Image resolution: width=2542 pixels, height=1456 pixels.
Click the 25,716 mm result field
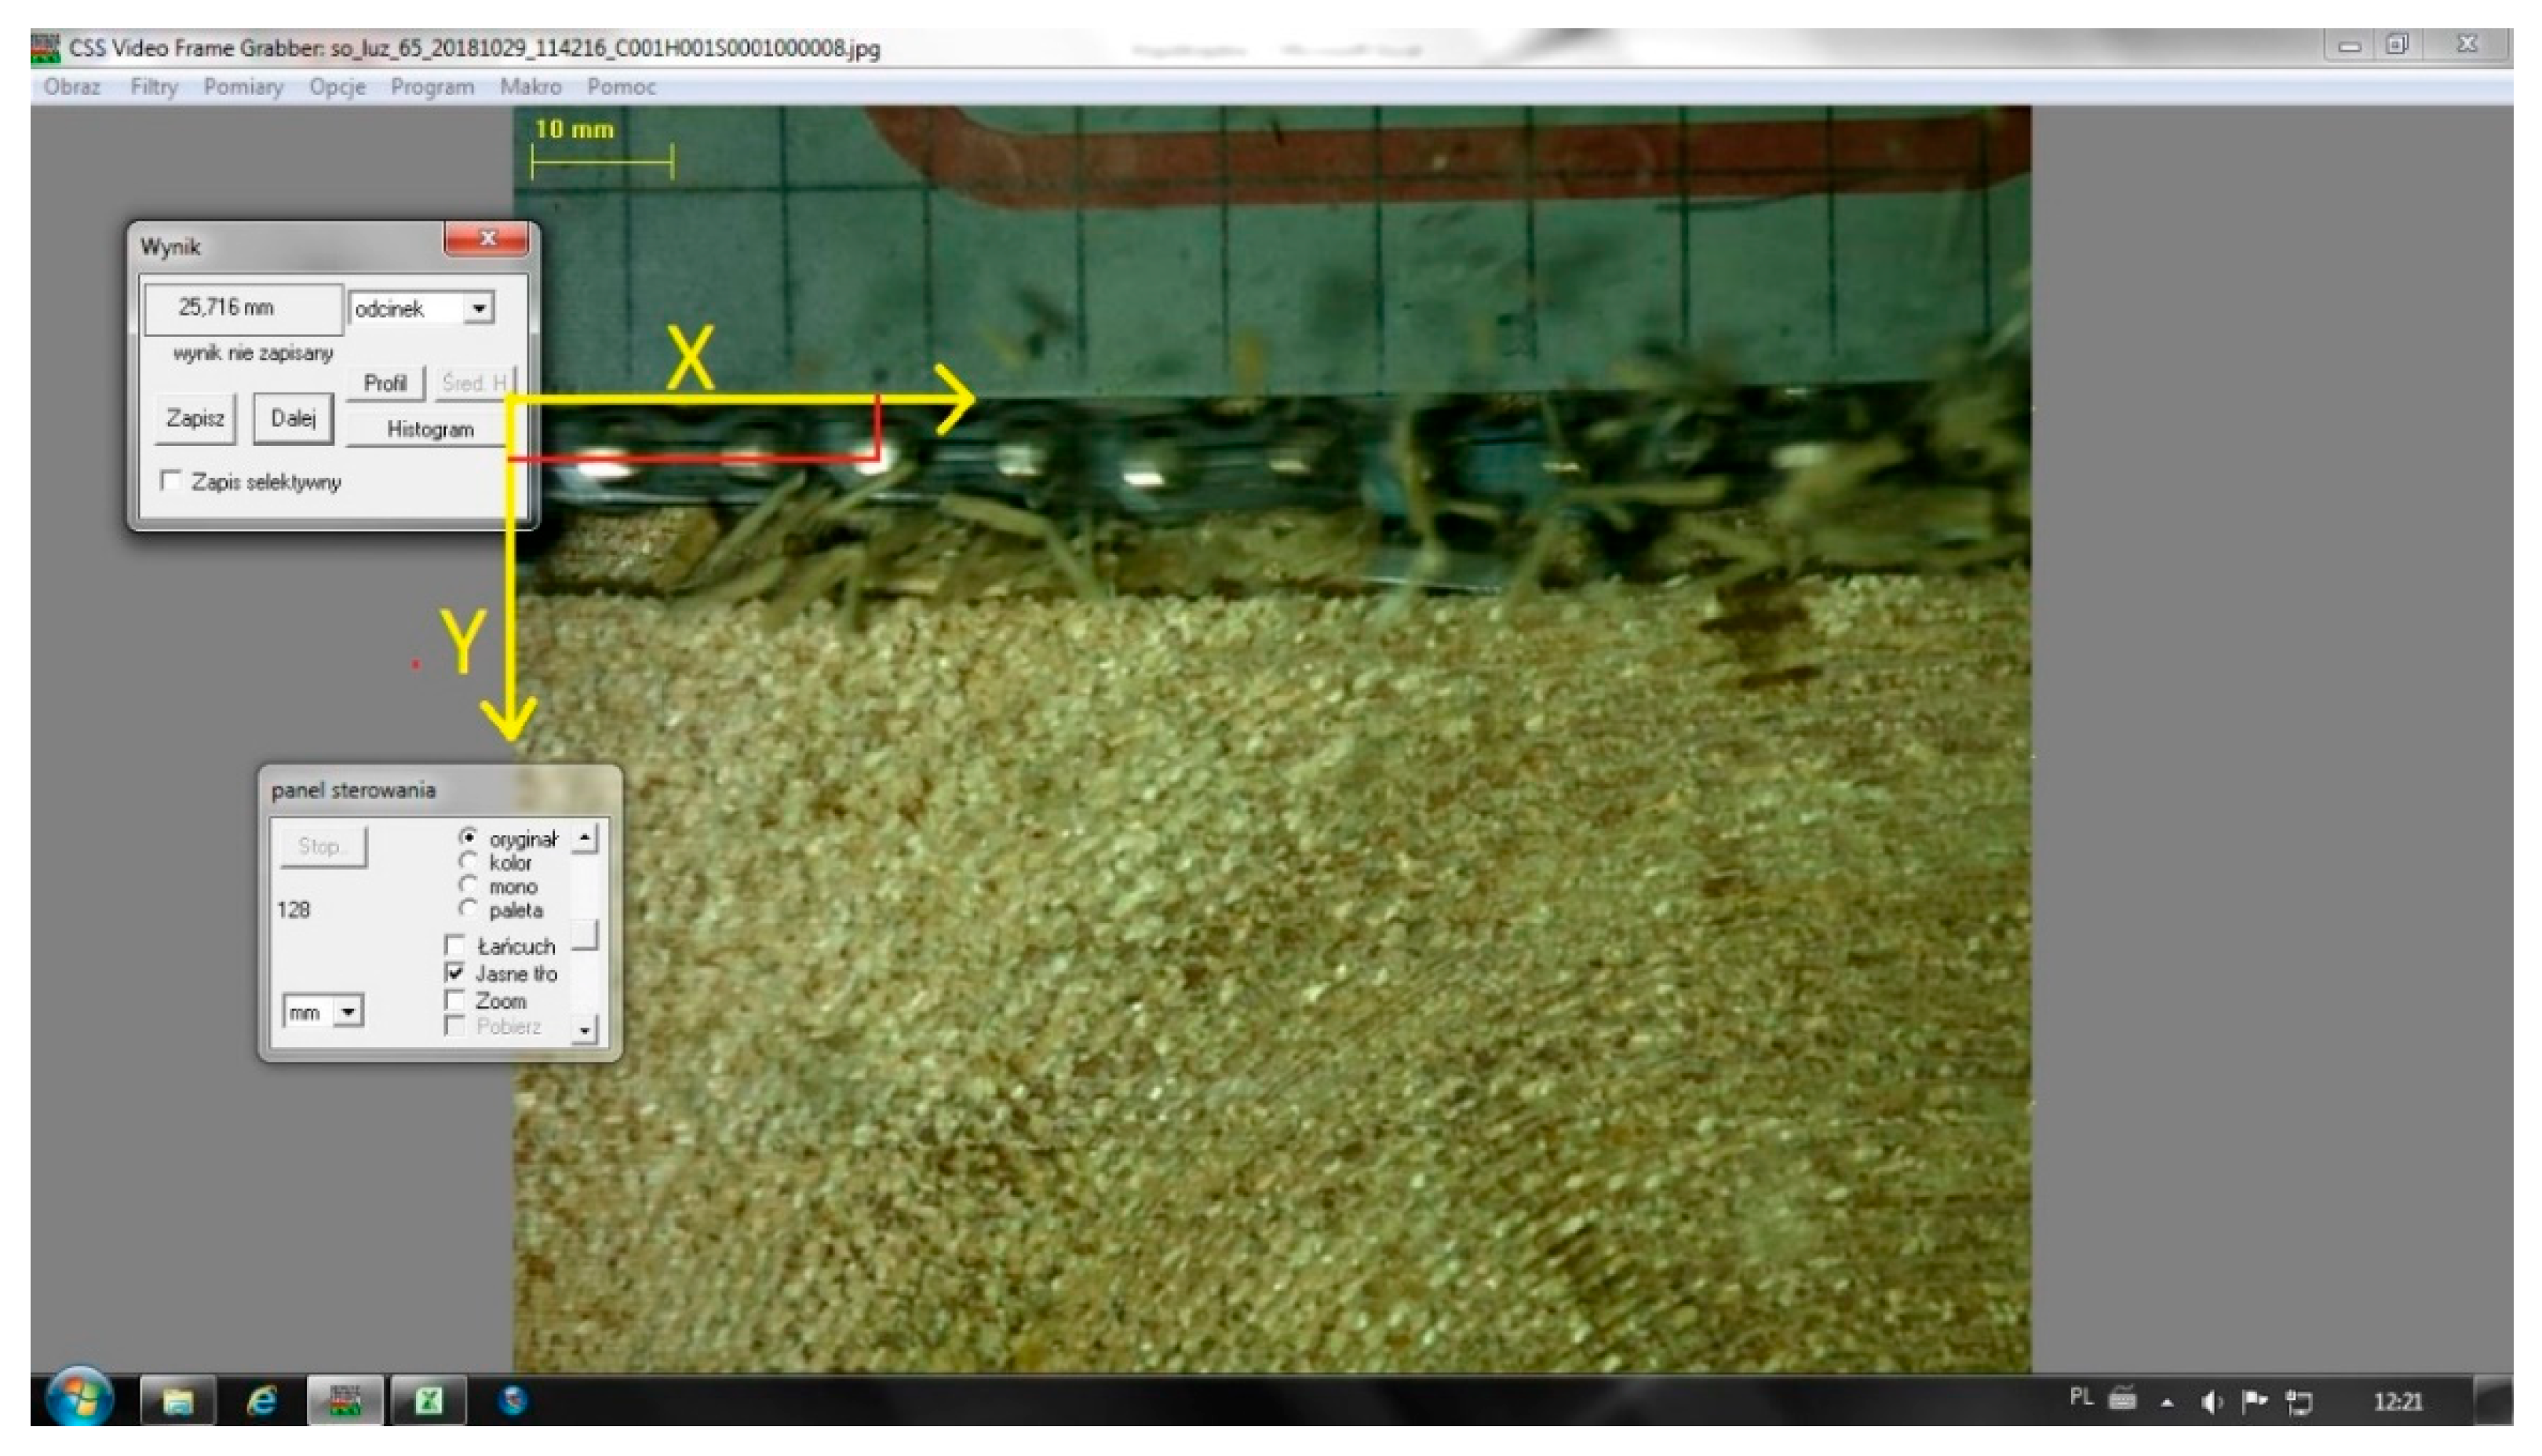click(x=243, y=308)
